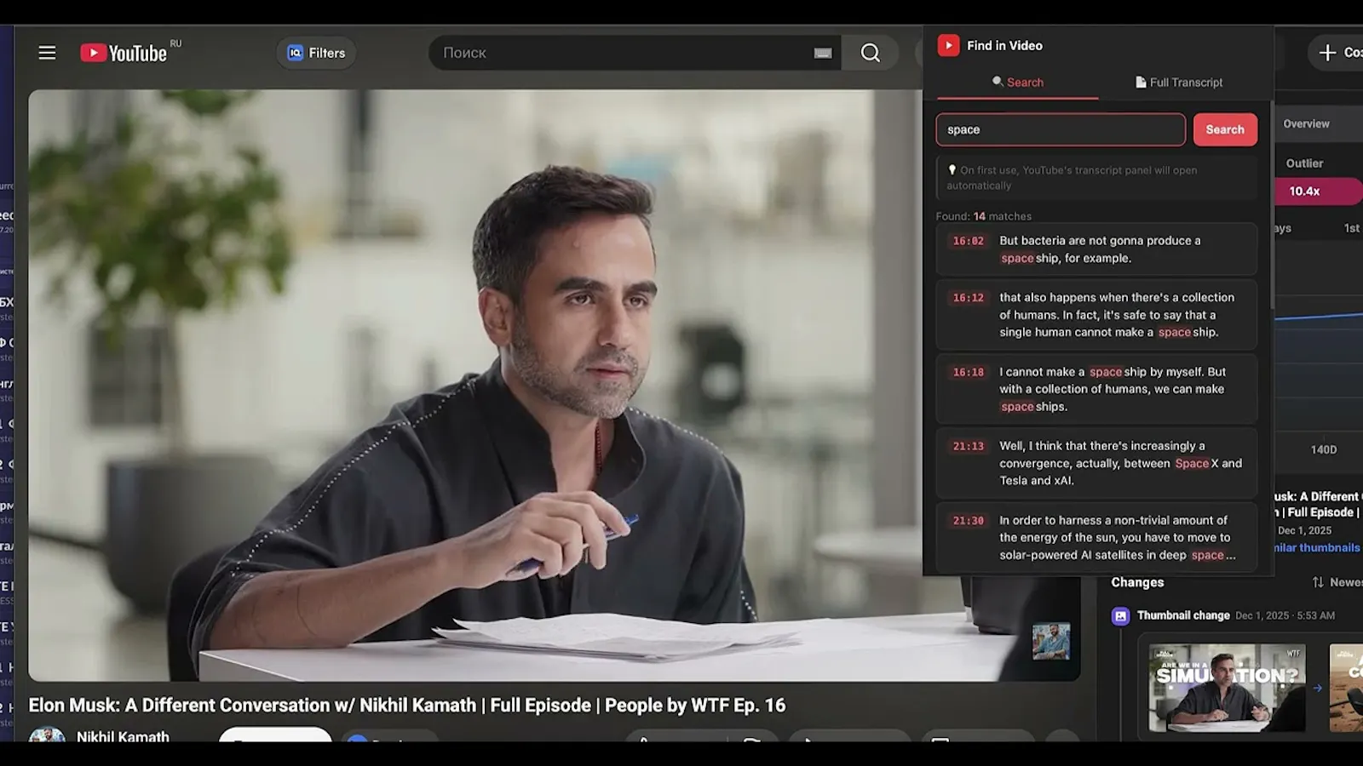Select 'But bacteria are not gonna produce' result
1363x766 pixels.
[x=1096, y=249]
